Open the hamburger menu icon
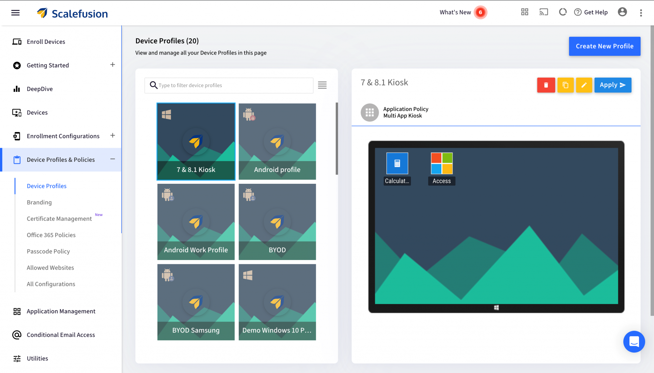This screenshot has width=654, height=373. coord(15,13)
